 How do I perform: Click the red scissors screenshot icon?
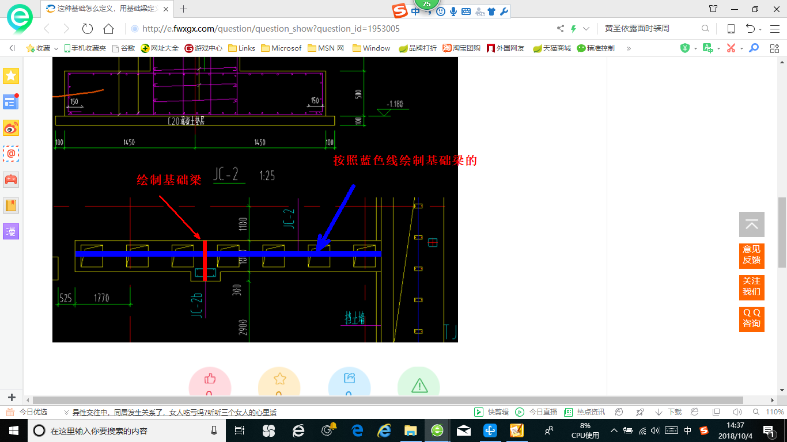731,48
